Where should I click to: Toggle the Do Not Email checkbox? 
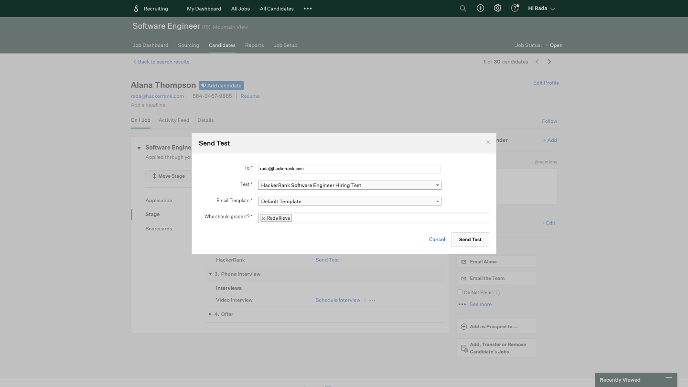tap(460, 292)
